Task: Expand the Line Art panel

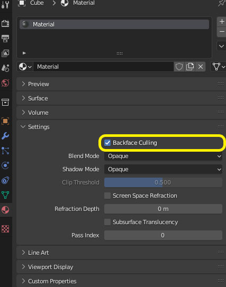Action: [121, 253]
